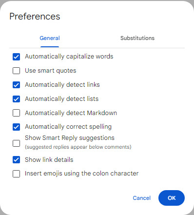
Task: Click the blue OK button
Action: coord(172,198)
